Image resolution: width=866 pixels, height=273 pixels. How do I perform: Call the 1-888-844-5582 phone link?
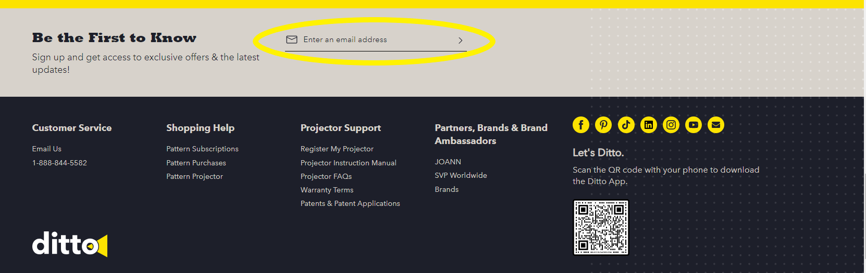click(59, 163)
